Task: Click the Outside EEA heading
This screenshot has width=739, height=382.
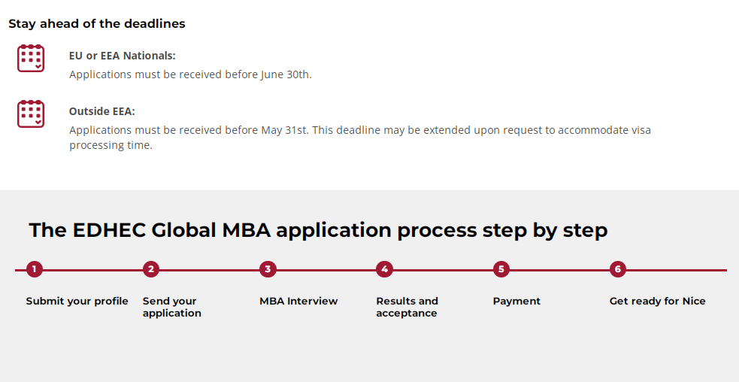Action: tap(101, 111)
